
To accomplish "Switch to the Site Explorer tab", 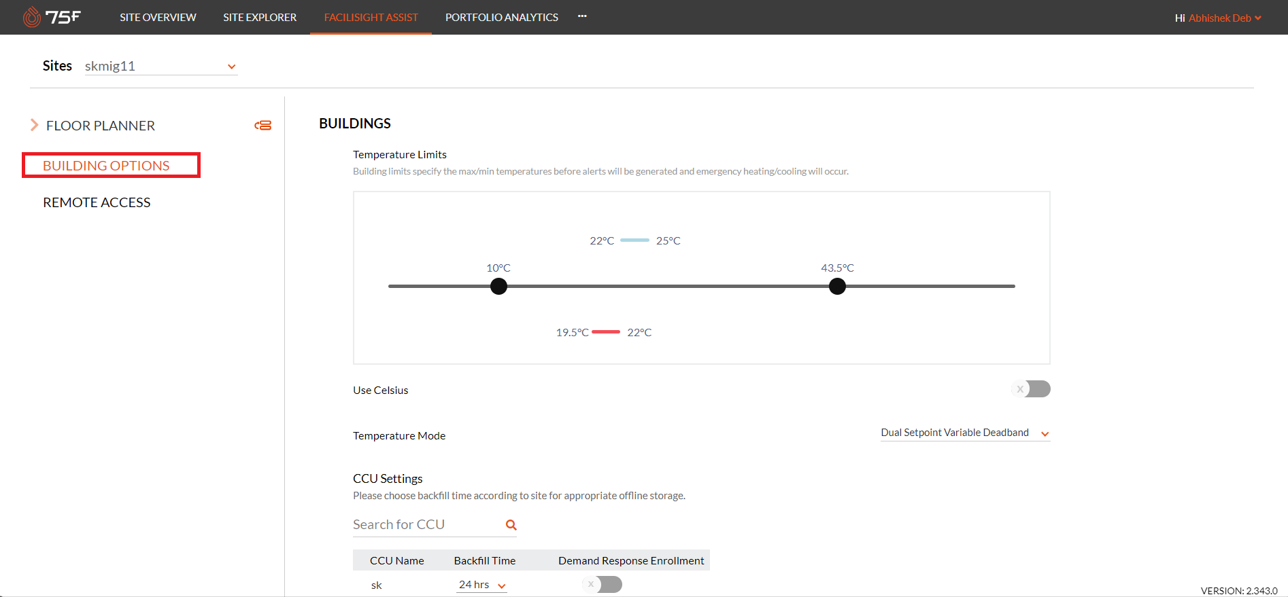I will pyautogui.click(x=260, y=18).
